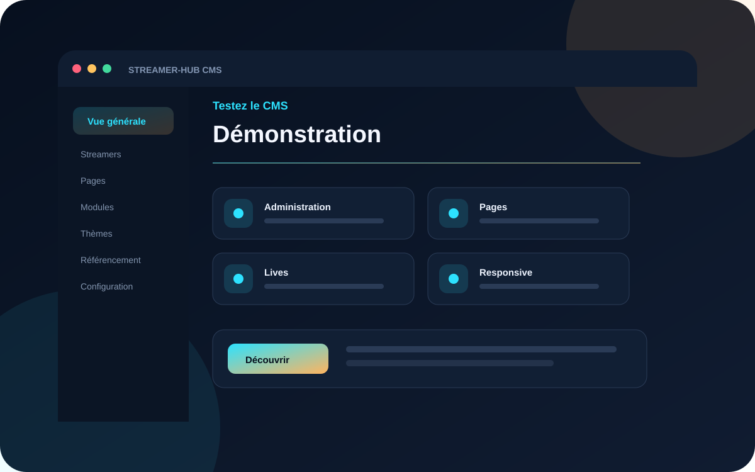
Task: Open the Responsive card title
Action: [506, 272]
